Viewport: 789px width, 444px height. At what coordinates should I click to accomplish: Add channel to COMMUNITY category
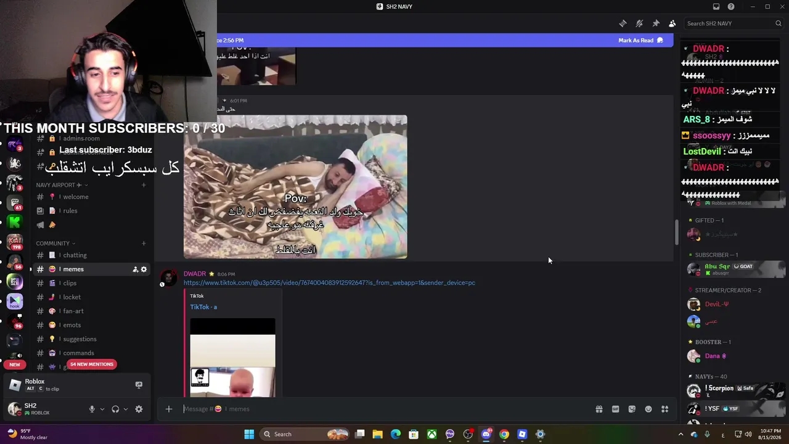pos(144,244)
